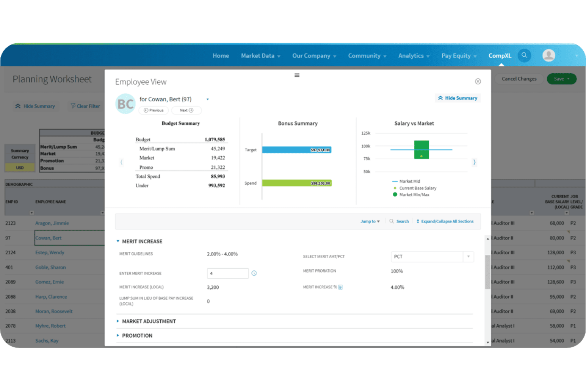
Task: Click the Clear Filter funnel icon
Action: coord(73,106)
